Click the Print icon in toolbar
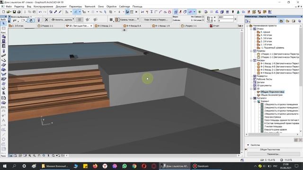Image resolution: width=303 pixels, height=170 pixels. [19, 12]
